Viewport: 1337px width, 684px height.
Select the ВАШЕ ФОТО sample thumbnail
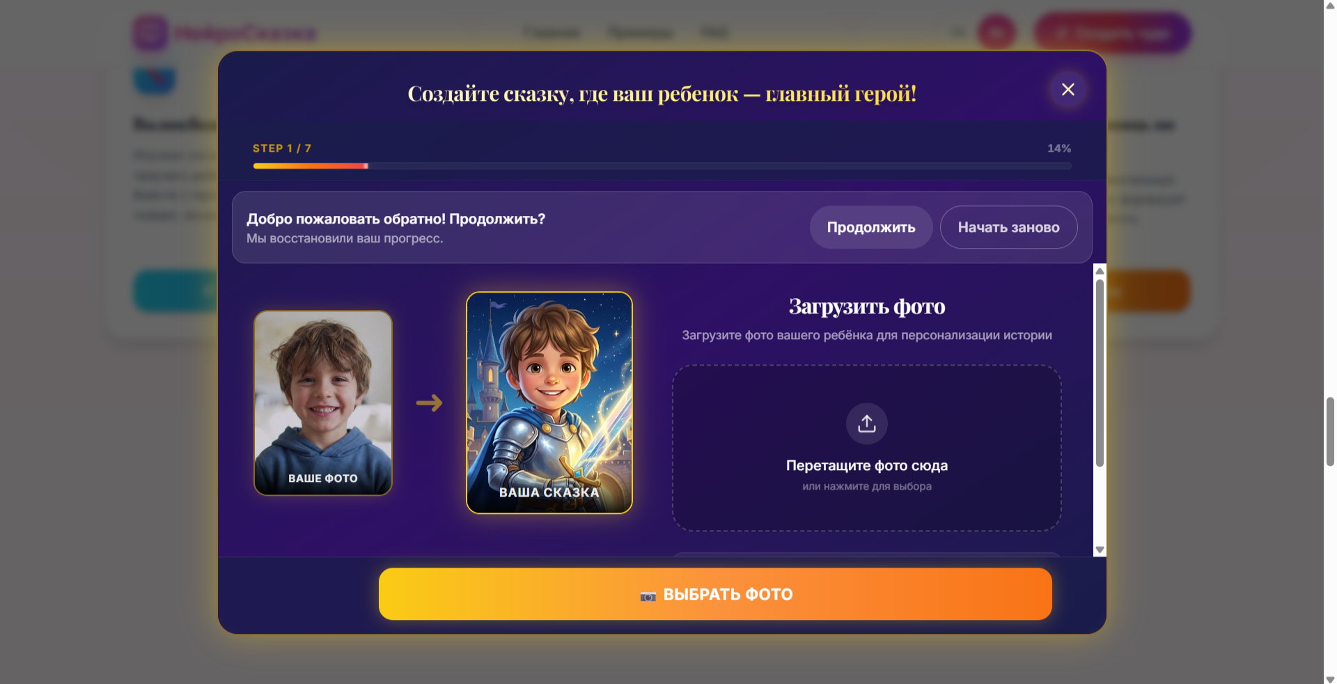323,403
